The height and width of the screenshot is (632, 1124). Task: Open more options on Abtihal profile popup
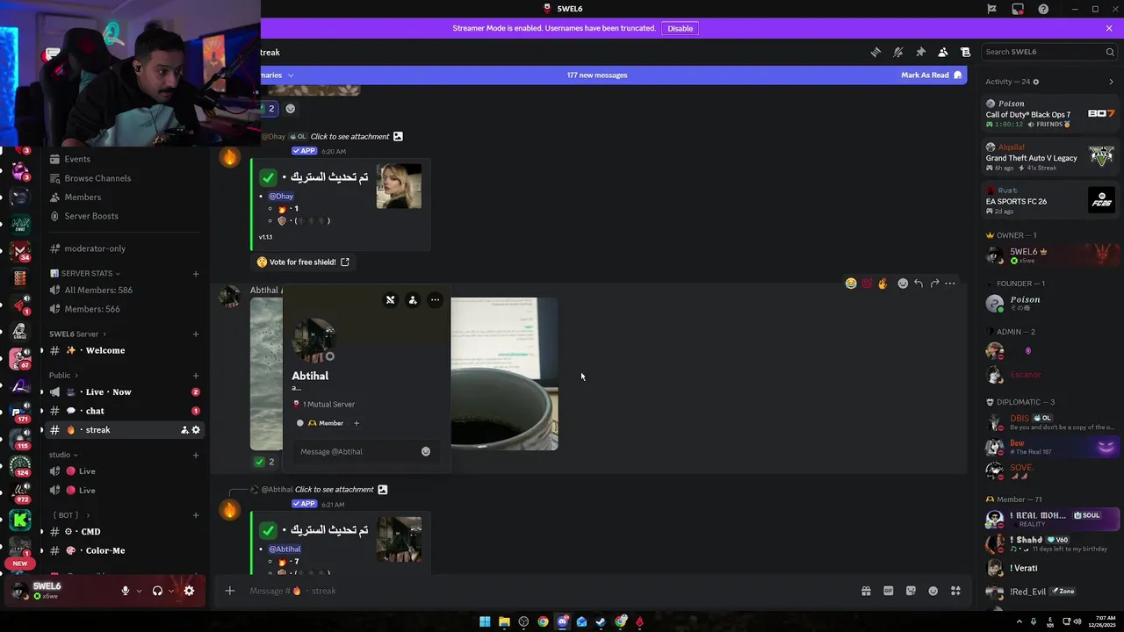point(435,300)
